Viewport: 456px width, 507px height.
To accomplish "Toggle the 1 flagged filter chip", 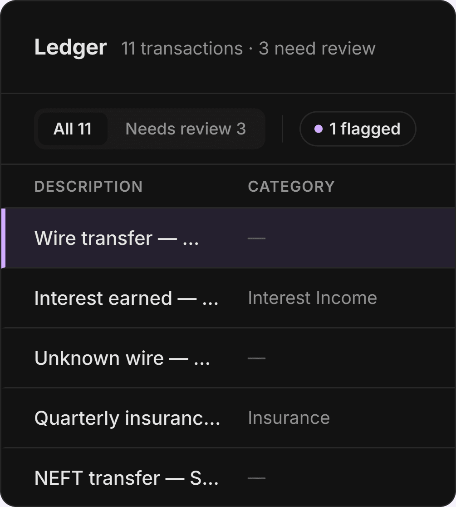I will (358, 129).
